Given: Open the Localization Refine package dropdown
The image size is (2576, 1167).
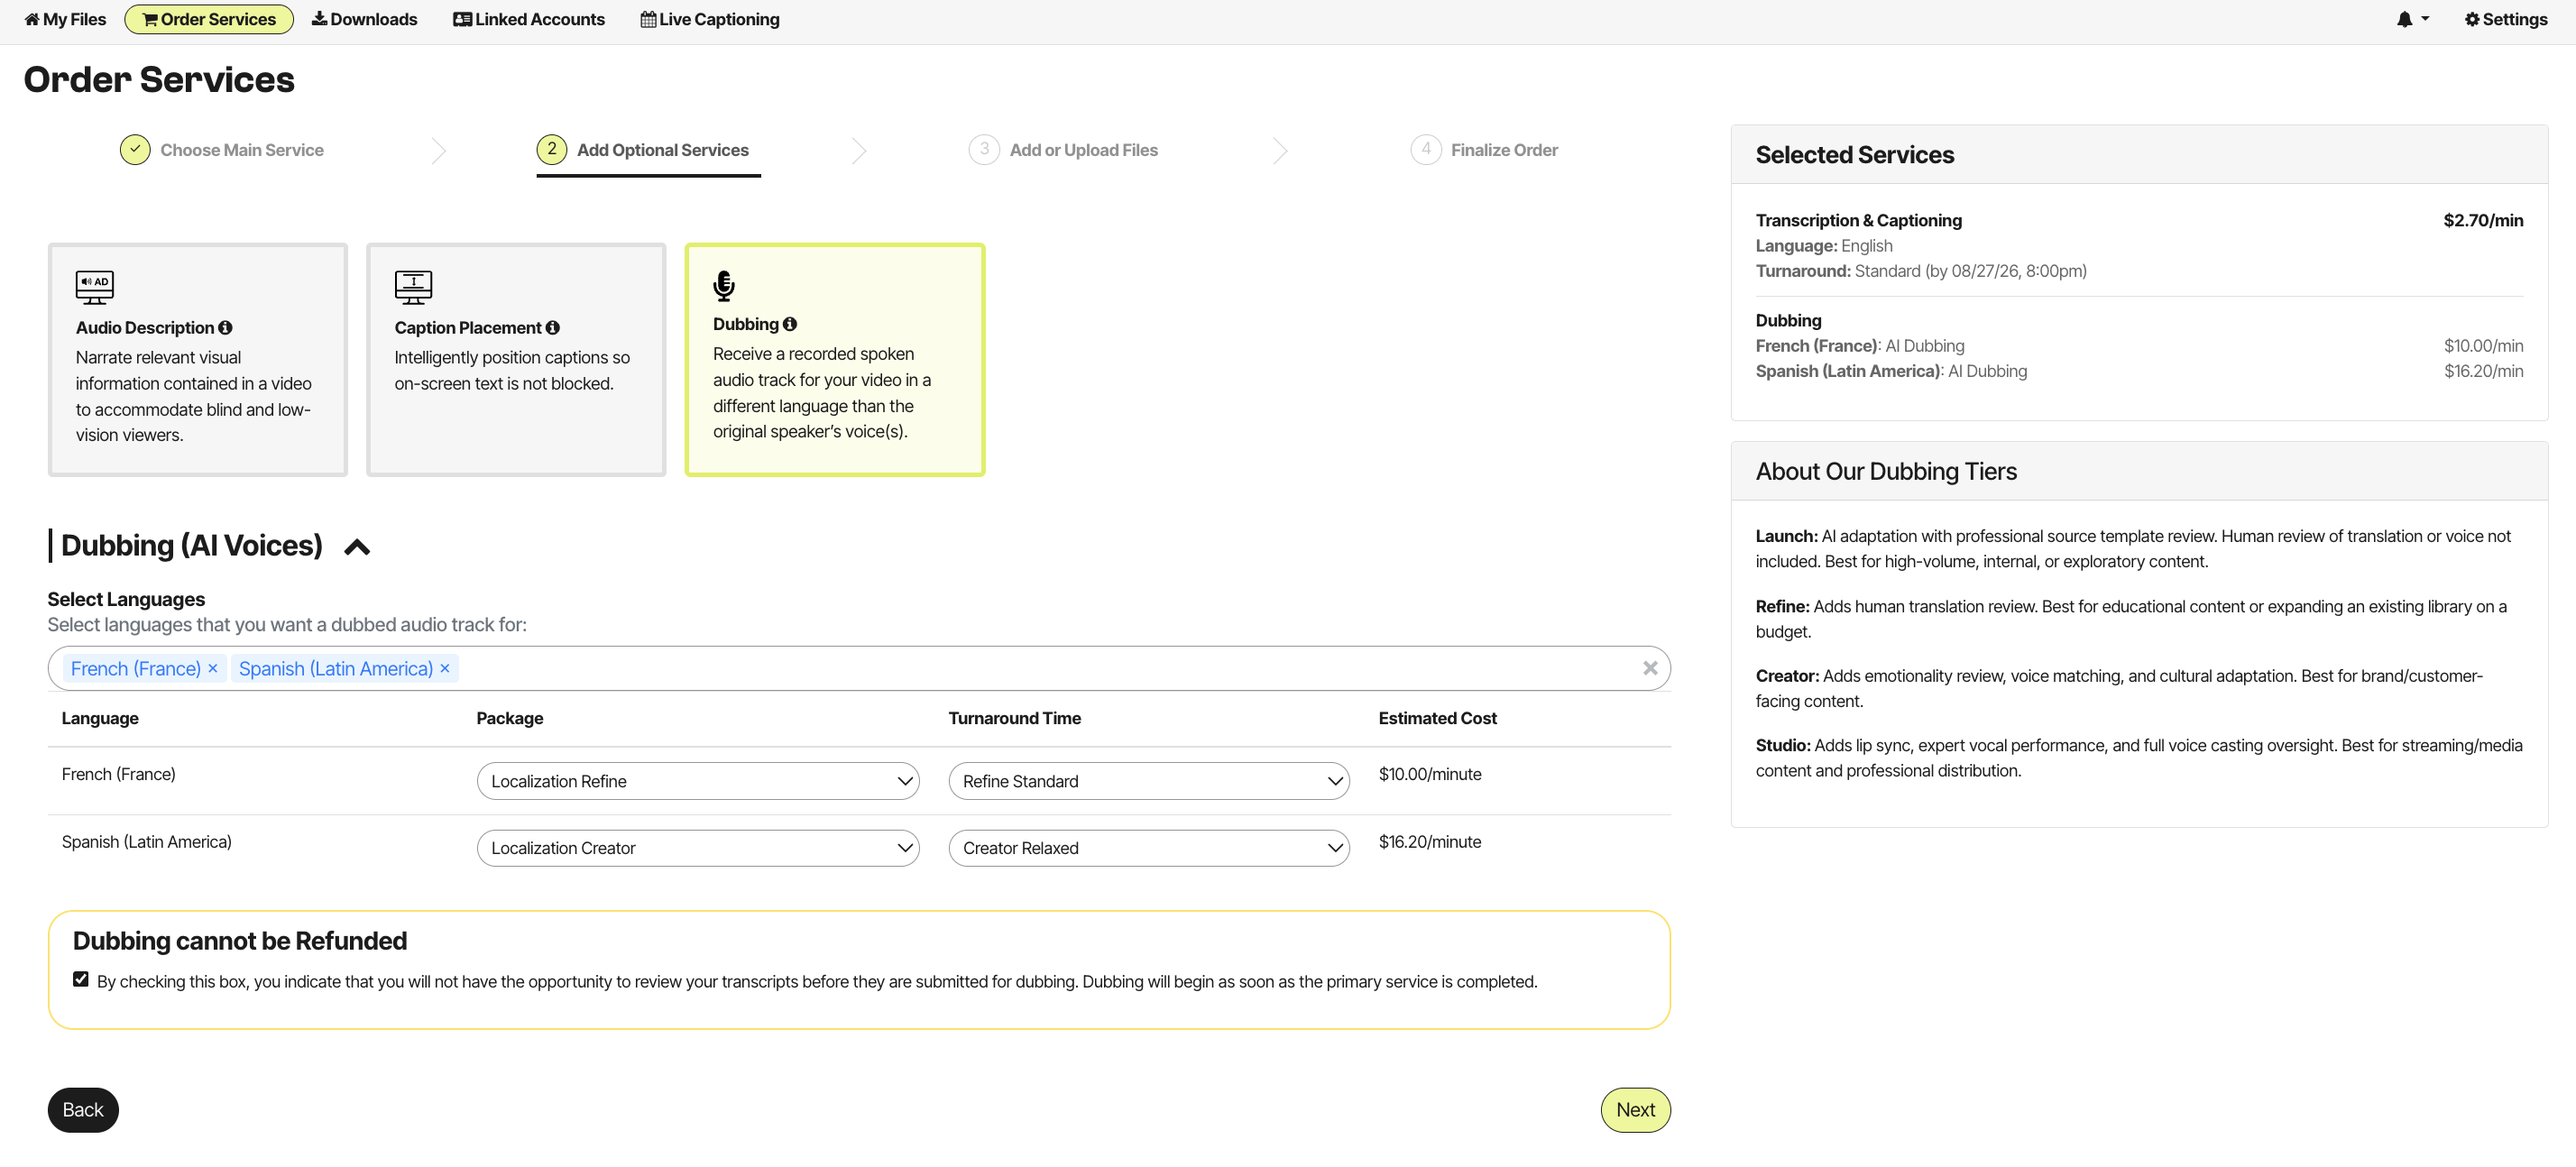Looking at the screenshot, I should pyautogui.click(x=698, y=781).
